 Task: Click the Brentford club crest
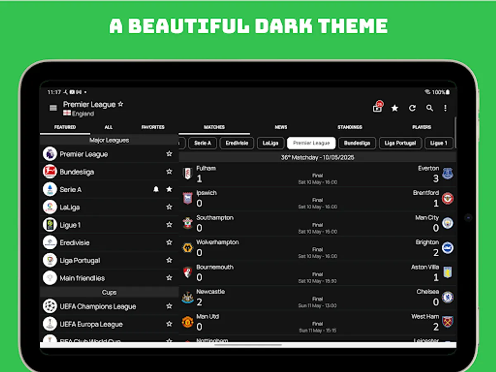448,198
